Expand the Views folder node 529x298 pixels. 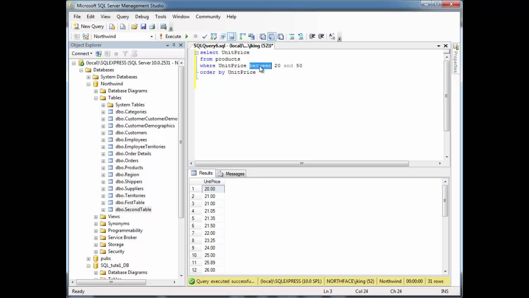[x=96, y=217]
